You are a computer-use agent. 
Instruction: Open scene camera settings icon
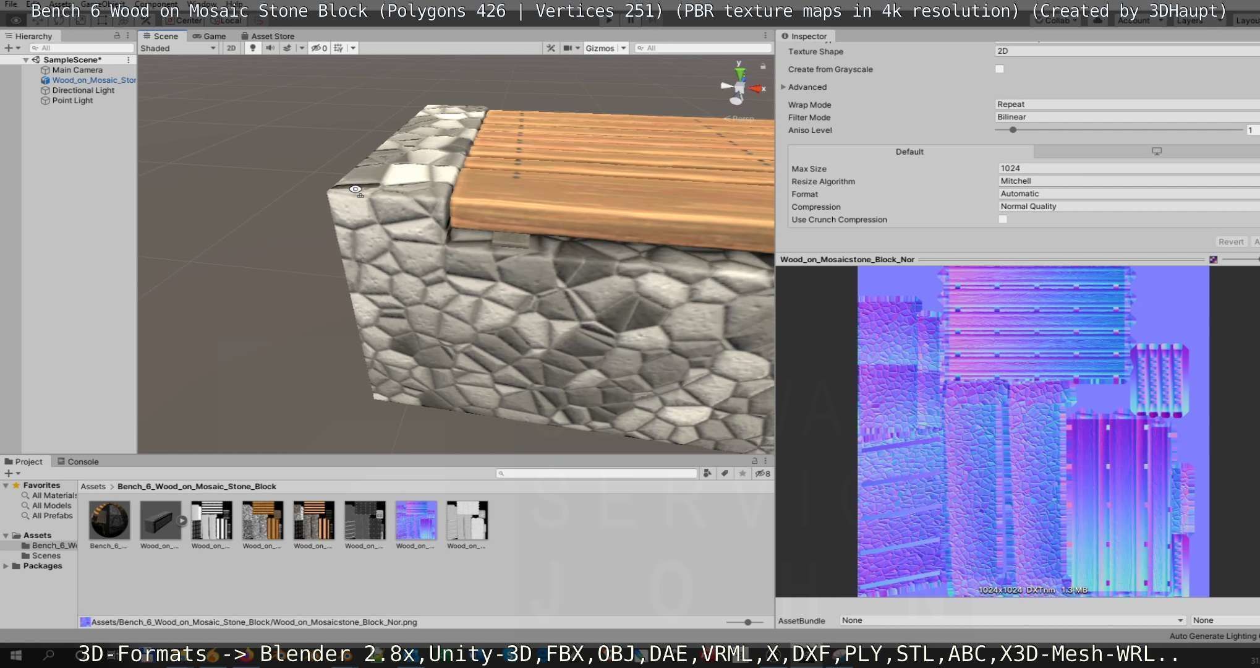coord(568,48)
